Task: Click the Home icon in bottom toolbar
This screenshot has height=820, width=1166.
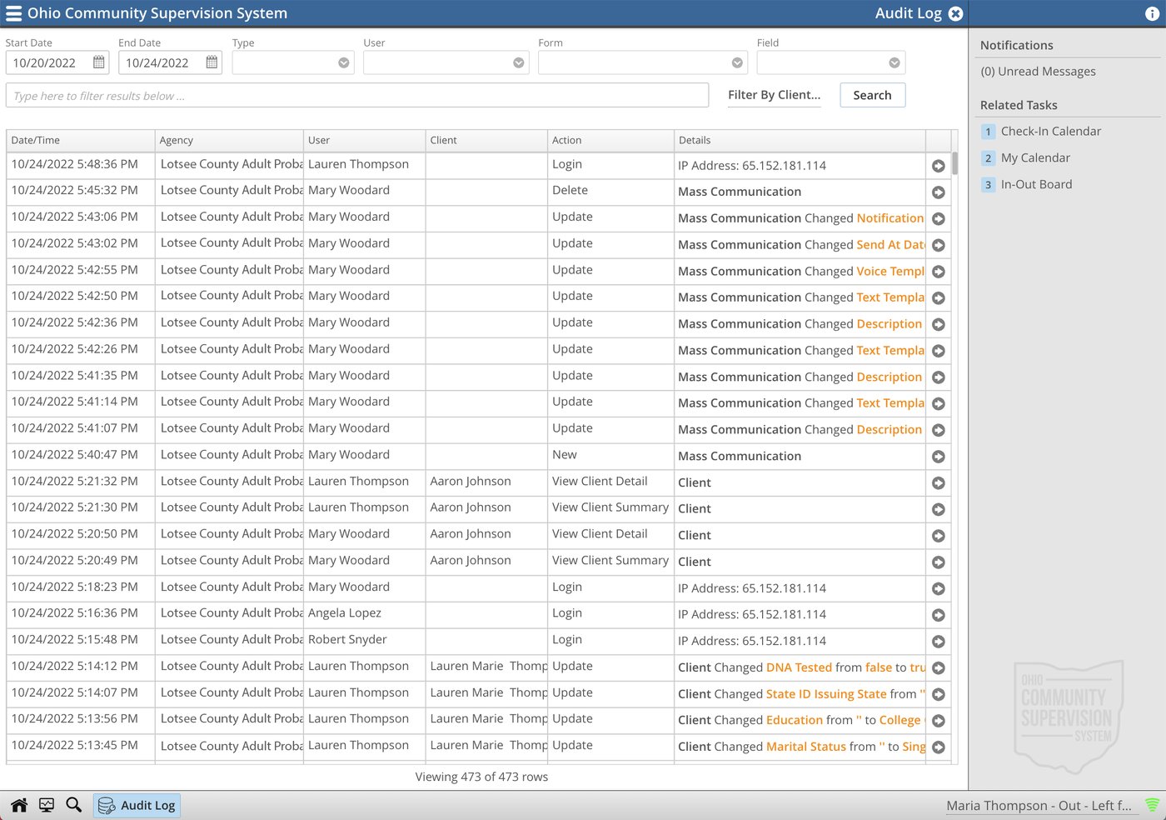Action: (18, 804)
